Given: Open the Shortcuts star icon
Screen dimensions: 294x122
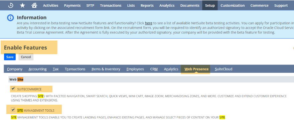Looking at the screenshot, I should tap(22, 5).
